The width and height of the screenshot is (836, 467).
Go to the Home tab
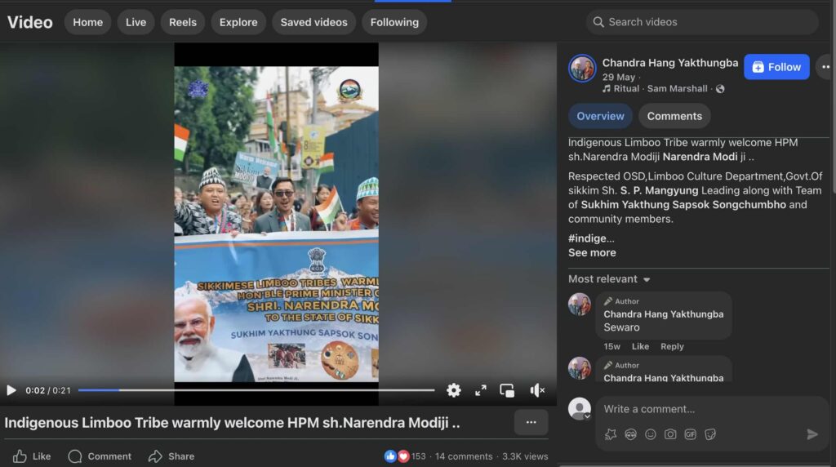(88, 22)
